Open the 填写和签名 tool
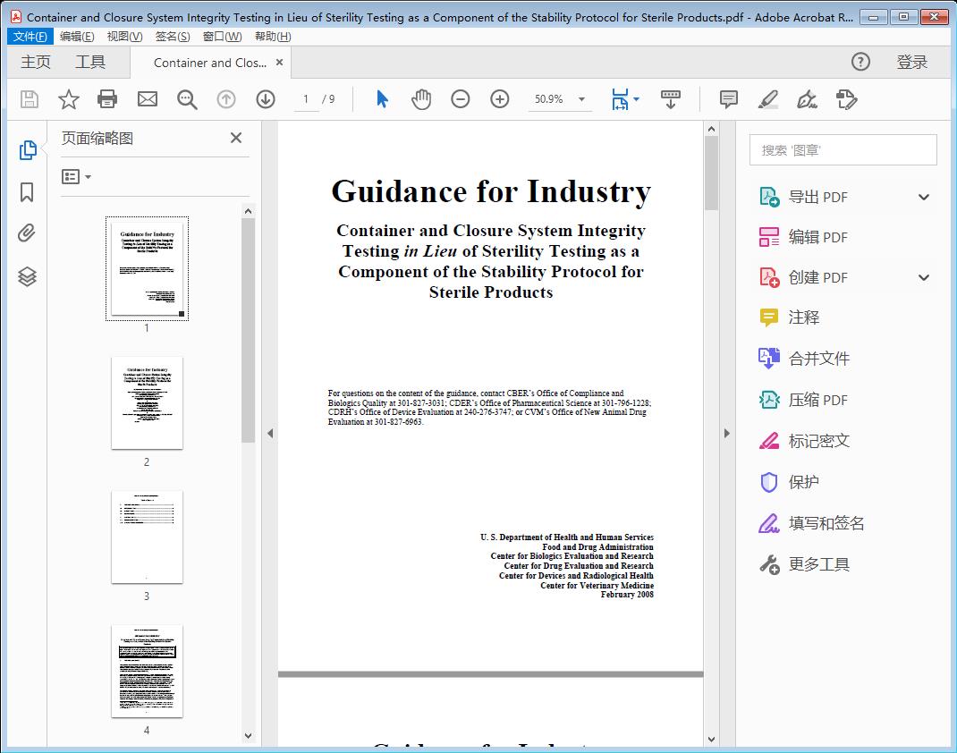 click(811, 523)
